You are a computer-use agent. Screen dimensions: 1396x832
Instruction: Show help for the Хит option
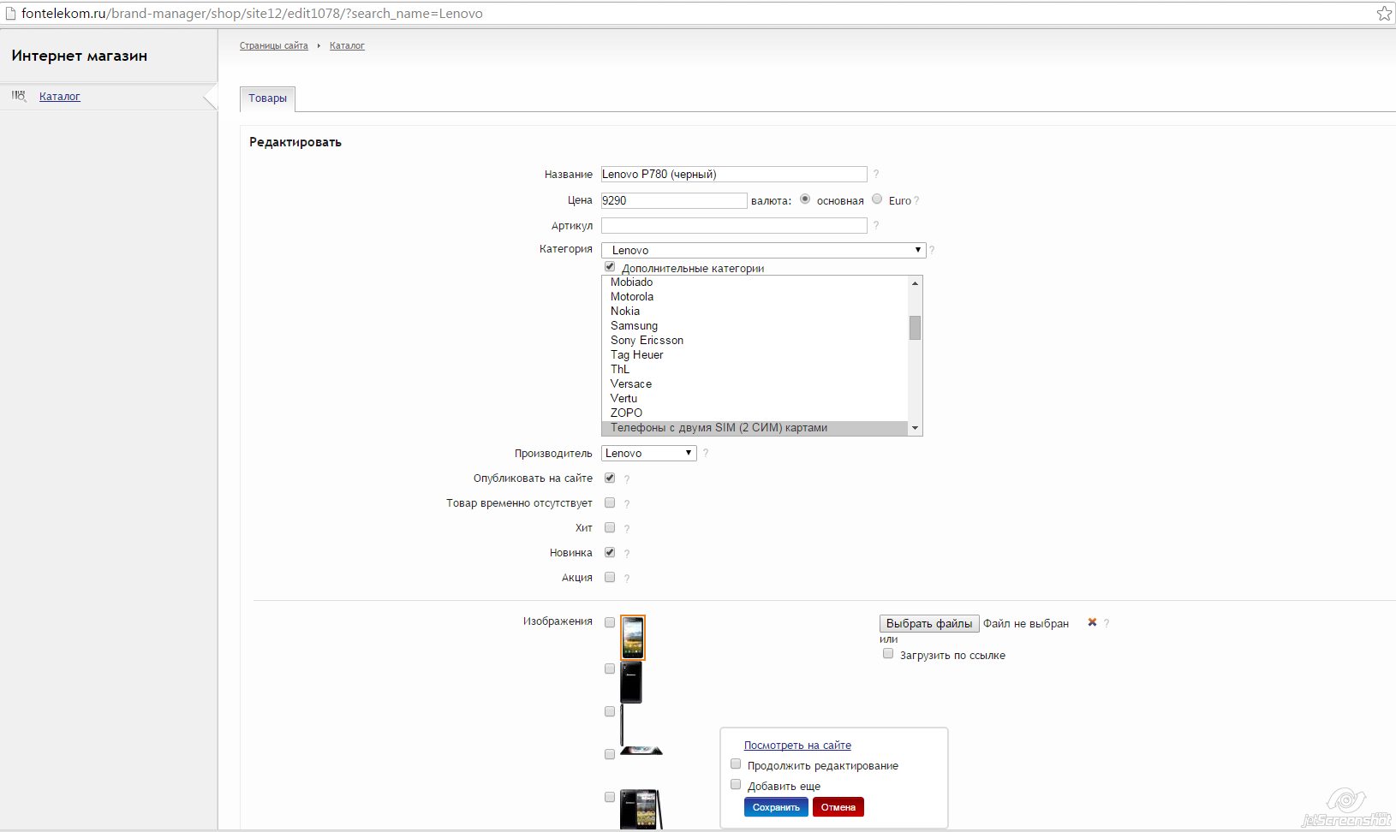point(627,528)
